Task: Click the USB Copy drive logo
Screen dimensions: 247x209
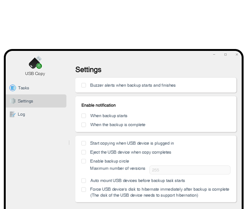Action: (x=35, y=63)
